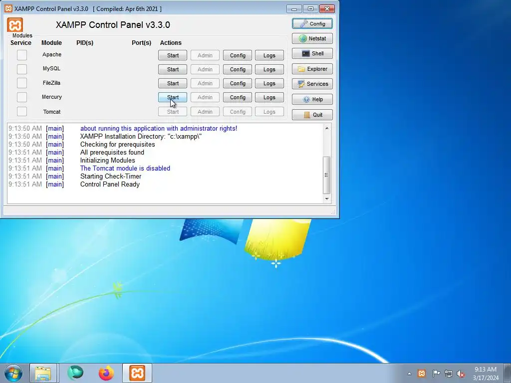Start the Apache module

coord(173,55)
